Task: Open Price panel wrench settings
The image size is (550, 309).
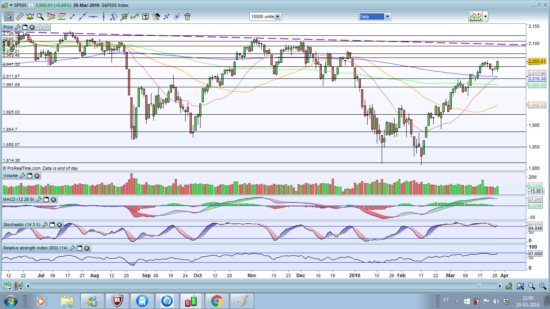Action: 17,27
